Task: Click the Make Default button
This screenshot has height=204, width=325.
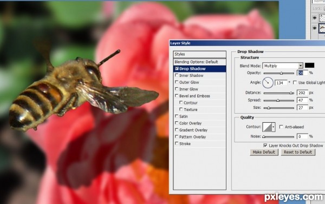Action: point(264,152)
